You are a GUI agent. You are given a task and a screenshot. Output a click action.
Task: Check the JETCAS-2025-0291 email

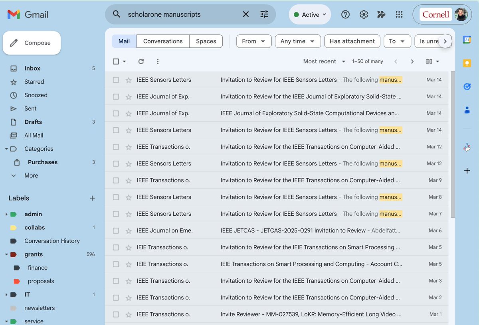pyautogui.click(x=116, y=230)
